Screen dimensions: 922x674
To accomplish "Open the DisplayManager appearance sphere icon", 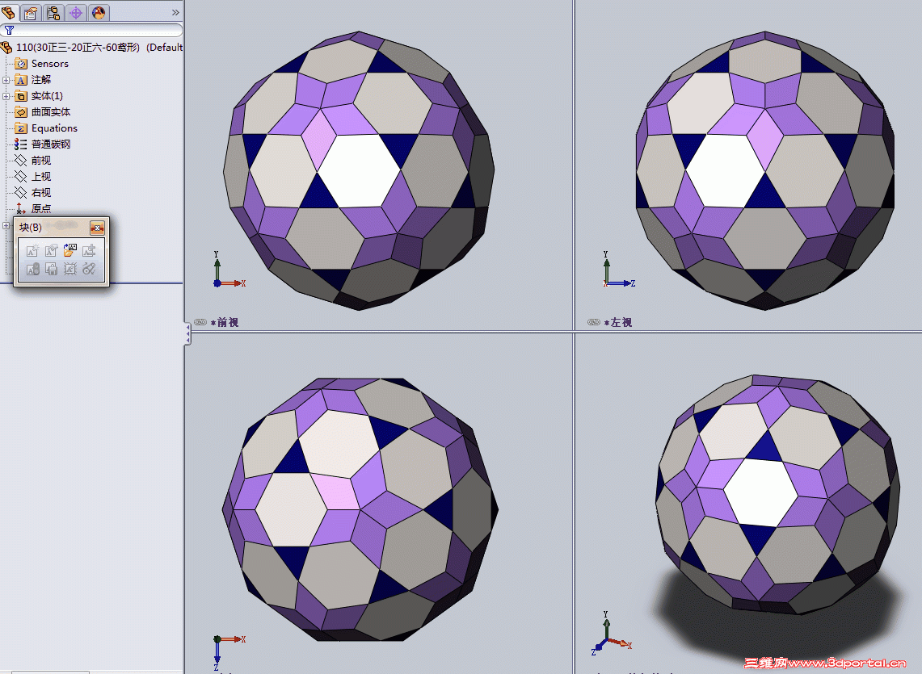I will (x=97, y=12).
